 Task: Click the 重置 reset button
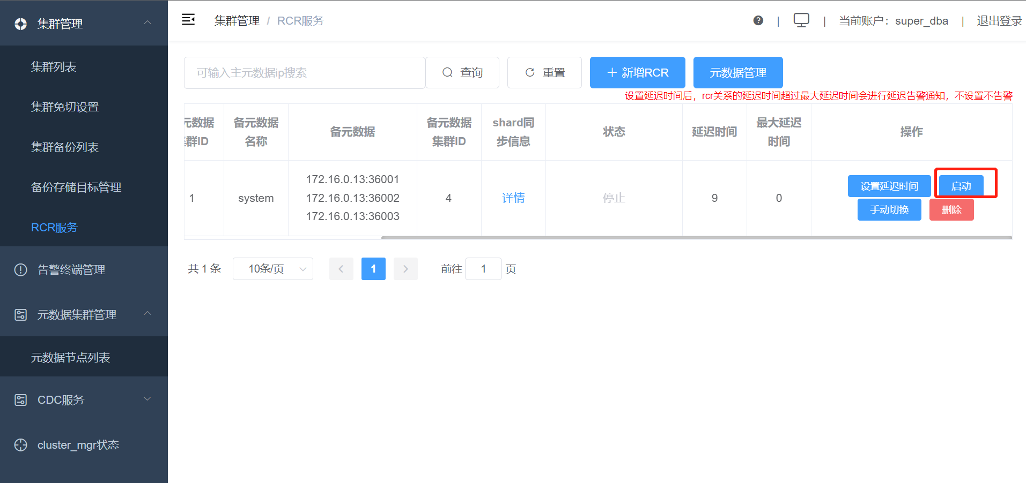tap(544, 72)
